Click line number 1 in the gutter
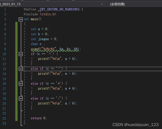162x129 pixels. click(5, 9)
